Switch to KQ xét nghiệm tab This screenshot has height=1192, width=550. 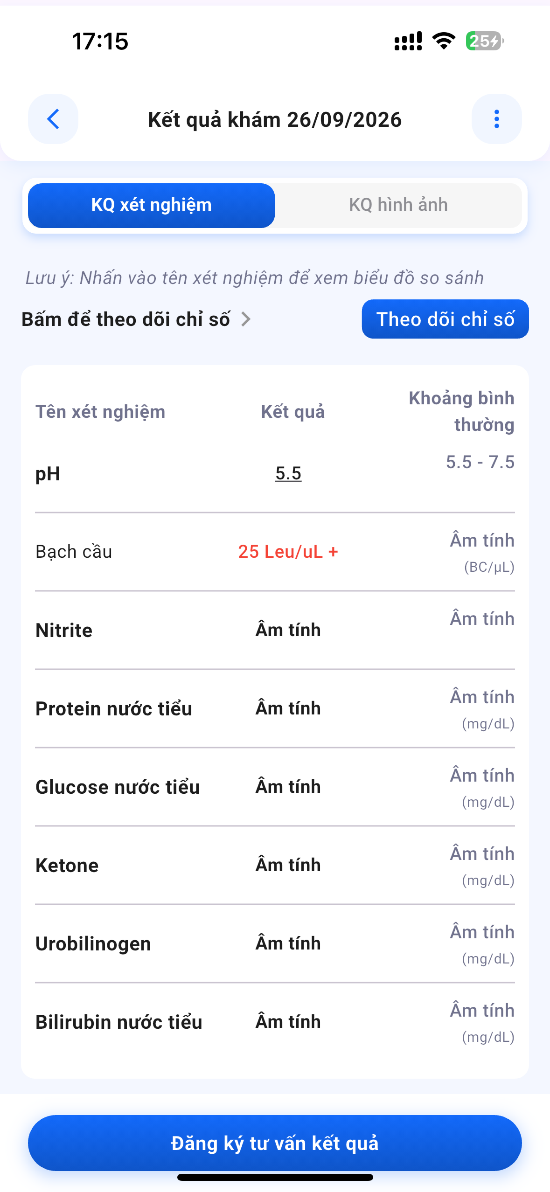152,205
